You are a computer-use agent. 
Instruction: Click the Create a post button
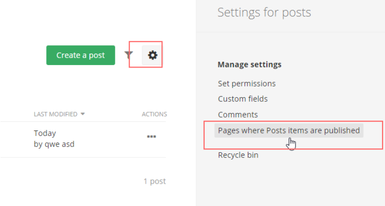[x=80, y=55]
